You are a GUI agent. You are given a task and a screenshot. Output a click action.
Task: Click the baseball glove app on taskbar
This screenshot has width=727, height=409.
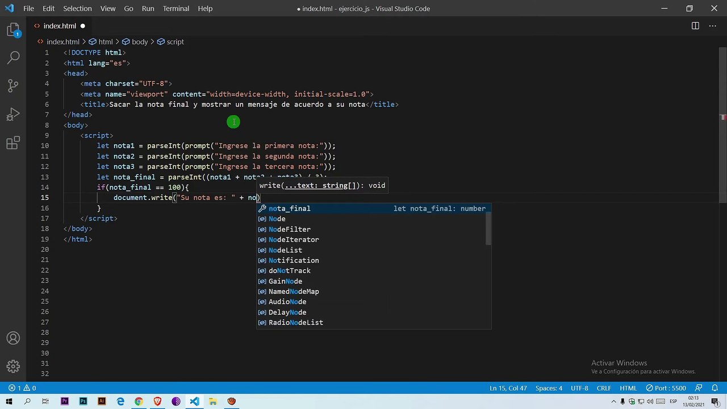(232, 401)
